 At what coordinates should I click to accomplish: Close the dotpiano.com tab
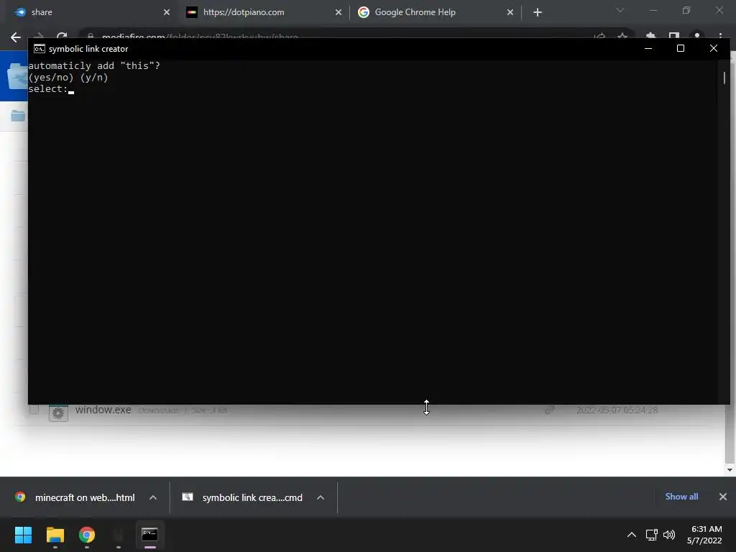(x=339, y=12)
